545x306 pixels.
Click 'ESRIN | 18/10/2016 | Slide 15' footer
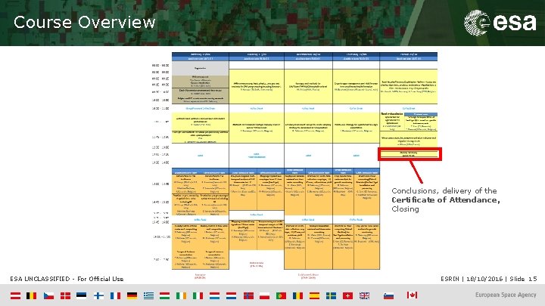pyautogui.click(x=489, y=279)
